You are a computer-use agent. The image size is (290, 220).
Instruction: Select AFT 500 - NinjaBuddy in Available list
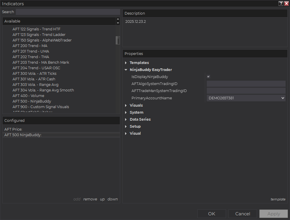click(x=32, y=101)
